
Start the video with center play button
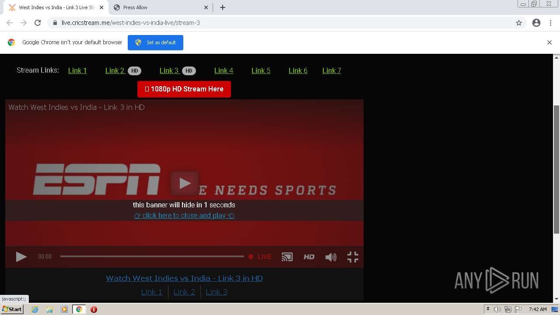pyautogui.click(x=185, y=183)
